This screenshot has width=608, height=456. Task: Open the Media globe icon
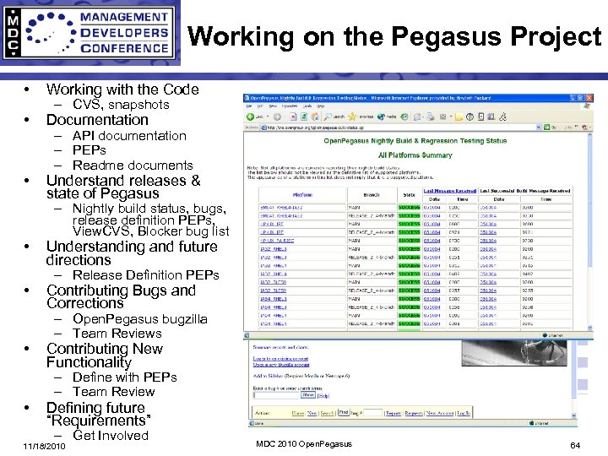point(381,117)
